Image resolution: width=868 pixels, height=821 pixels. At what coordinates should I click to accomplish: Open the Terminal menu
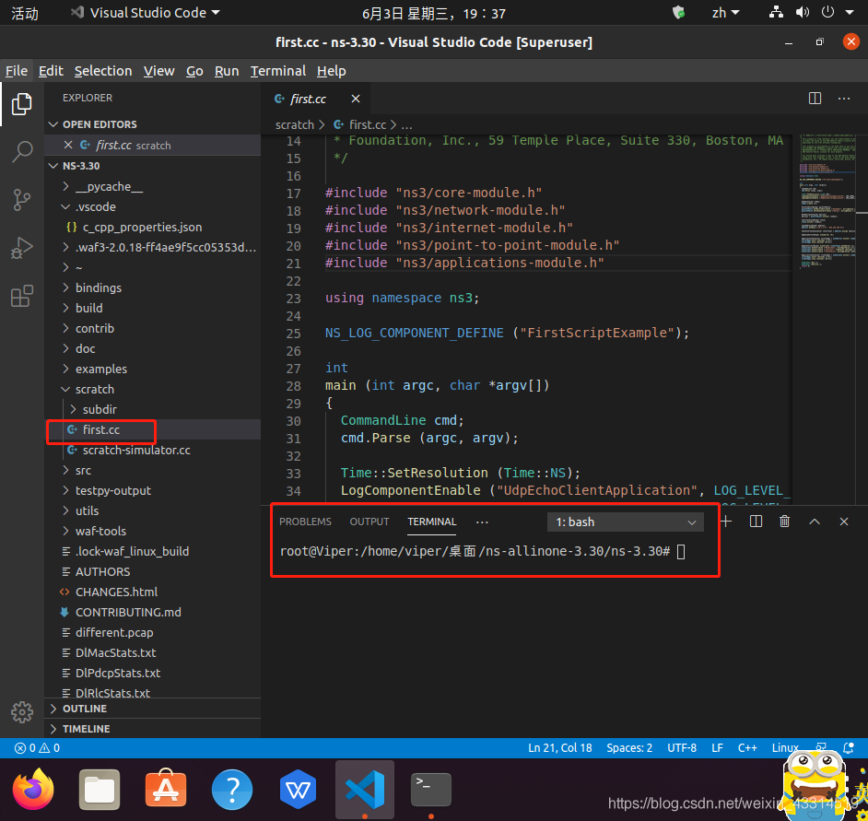(277, 71)
